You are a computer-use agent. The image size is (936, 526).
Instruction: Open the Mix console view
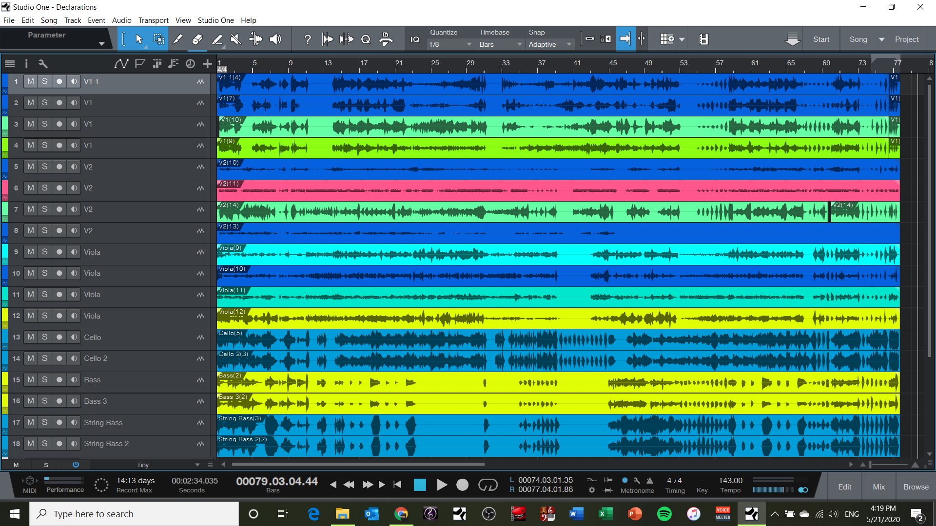click(878, 487)
